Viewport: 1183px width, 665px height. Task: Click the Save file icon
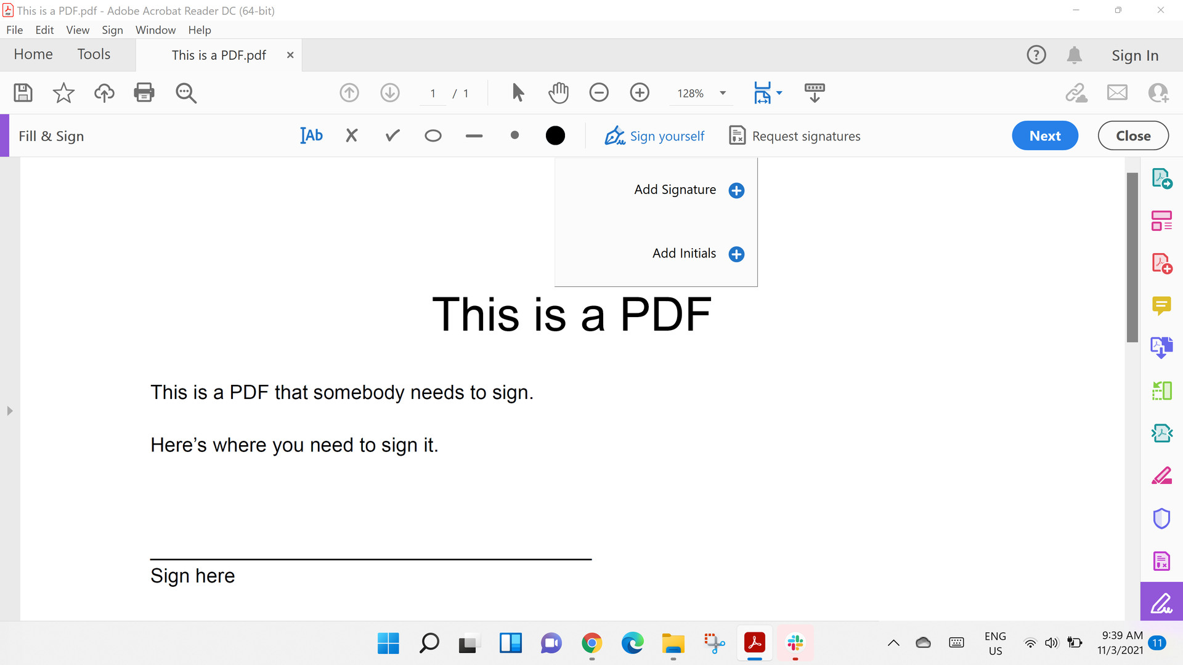[22, 92]
